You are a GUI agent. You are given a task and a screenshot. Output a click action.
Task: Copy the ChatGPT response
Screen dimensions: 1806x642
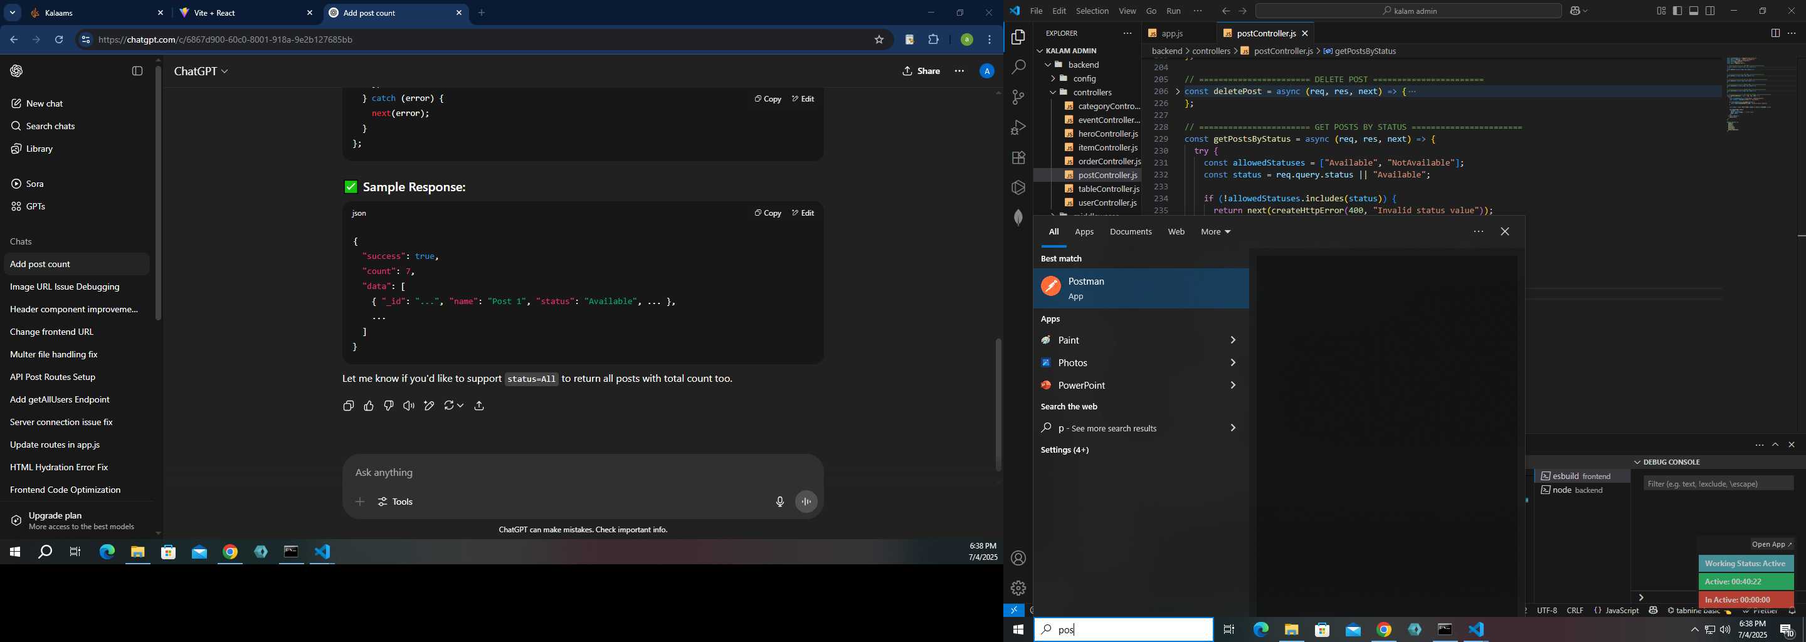pos(349,406)
